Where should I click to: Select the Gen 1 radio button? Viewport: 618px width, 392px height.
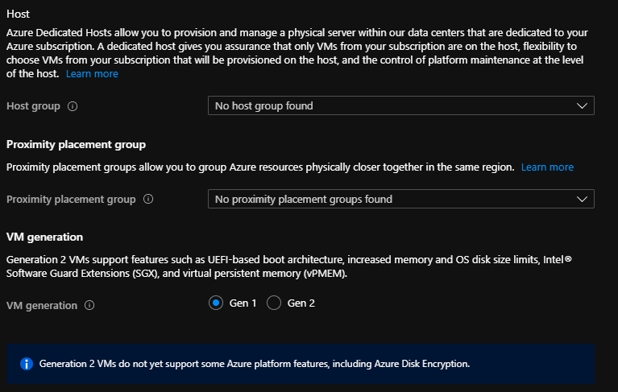tap(215, 303)
